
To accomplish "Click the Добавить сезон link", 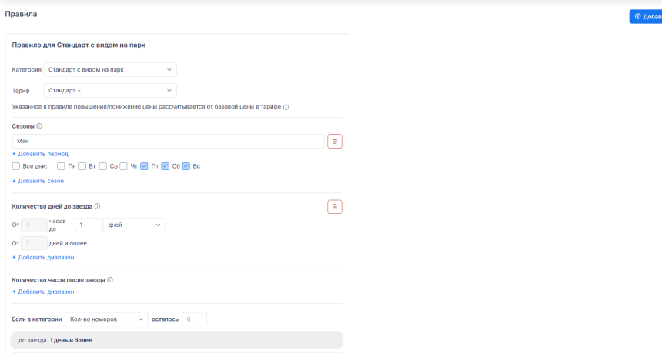I will [x=38, y=181].
